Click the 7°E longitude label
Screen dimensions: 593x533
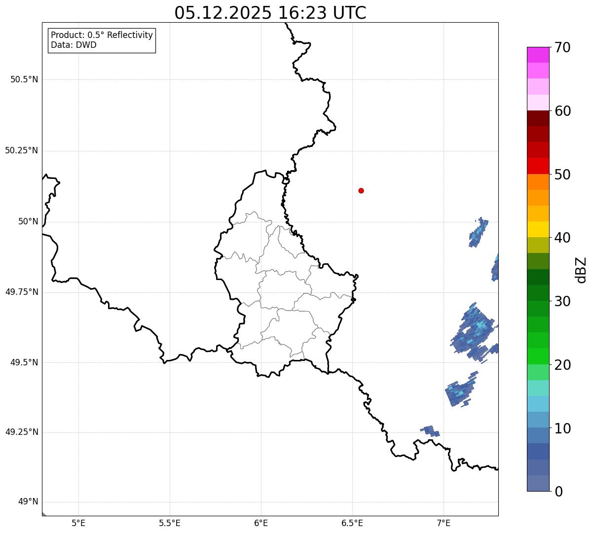pyautogui.click(x=444, y=523)
